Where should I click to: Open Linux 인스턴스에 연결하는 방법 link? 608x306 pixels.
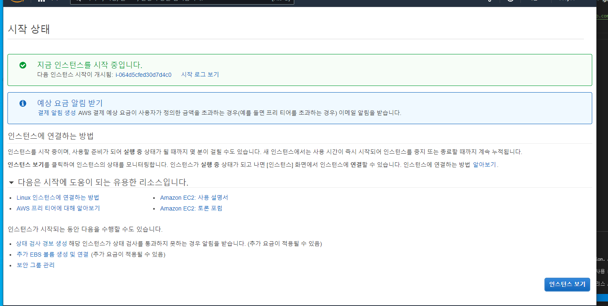point(58,198)
